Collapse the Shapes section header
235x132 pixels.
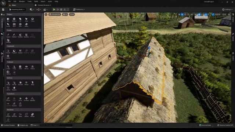(23, 14)
